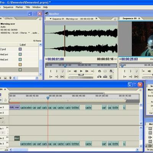Open Output settings icon in source monitor
Screen dimensions: 153x153
pos(111,71)
